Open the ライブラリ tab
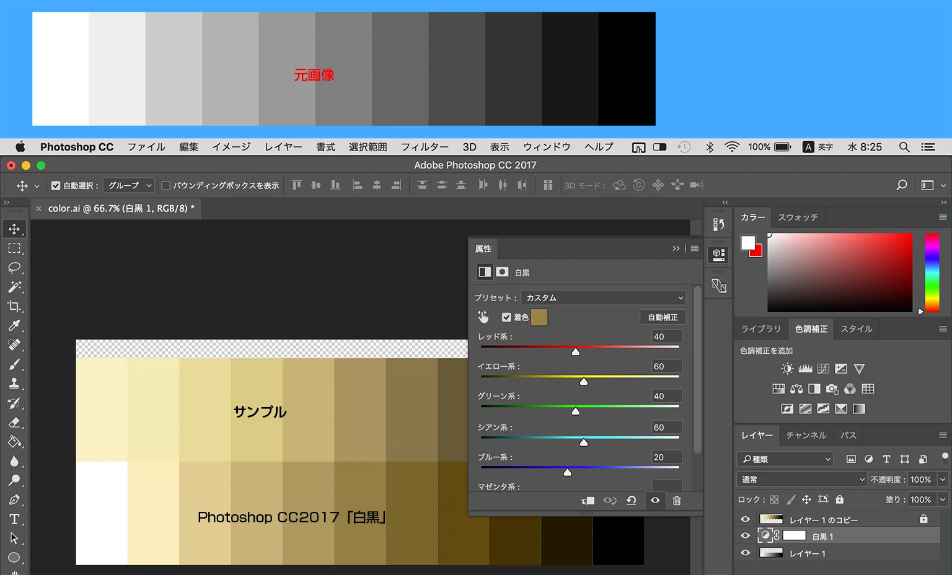952x575 pixels. click(x=761, y=329)
